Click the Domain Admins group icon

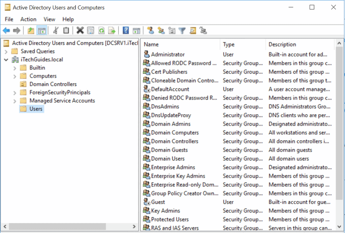click(147, 124)
